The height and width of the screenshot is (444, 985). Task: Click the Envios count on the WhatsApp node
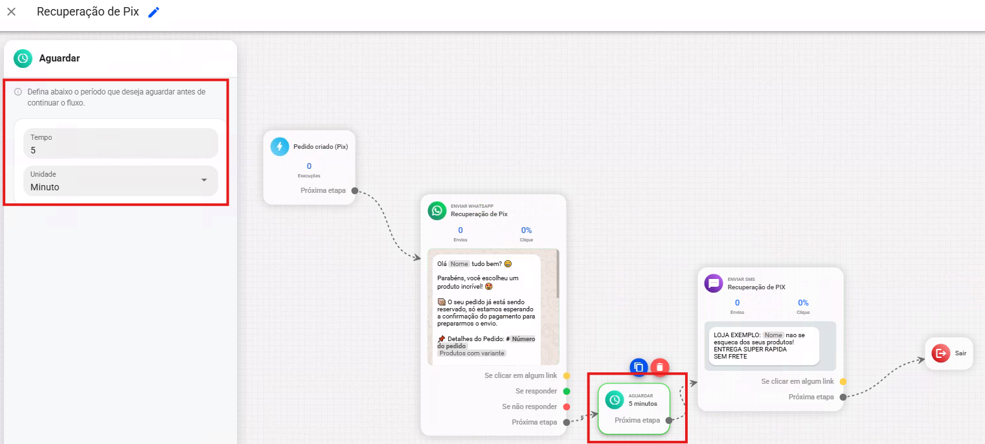[460, 230]
